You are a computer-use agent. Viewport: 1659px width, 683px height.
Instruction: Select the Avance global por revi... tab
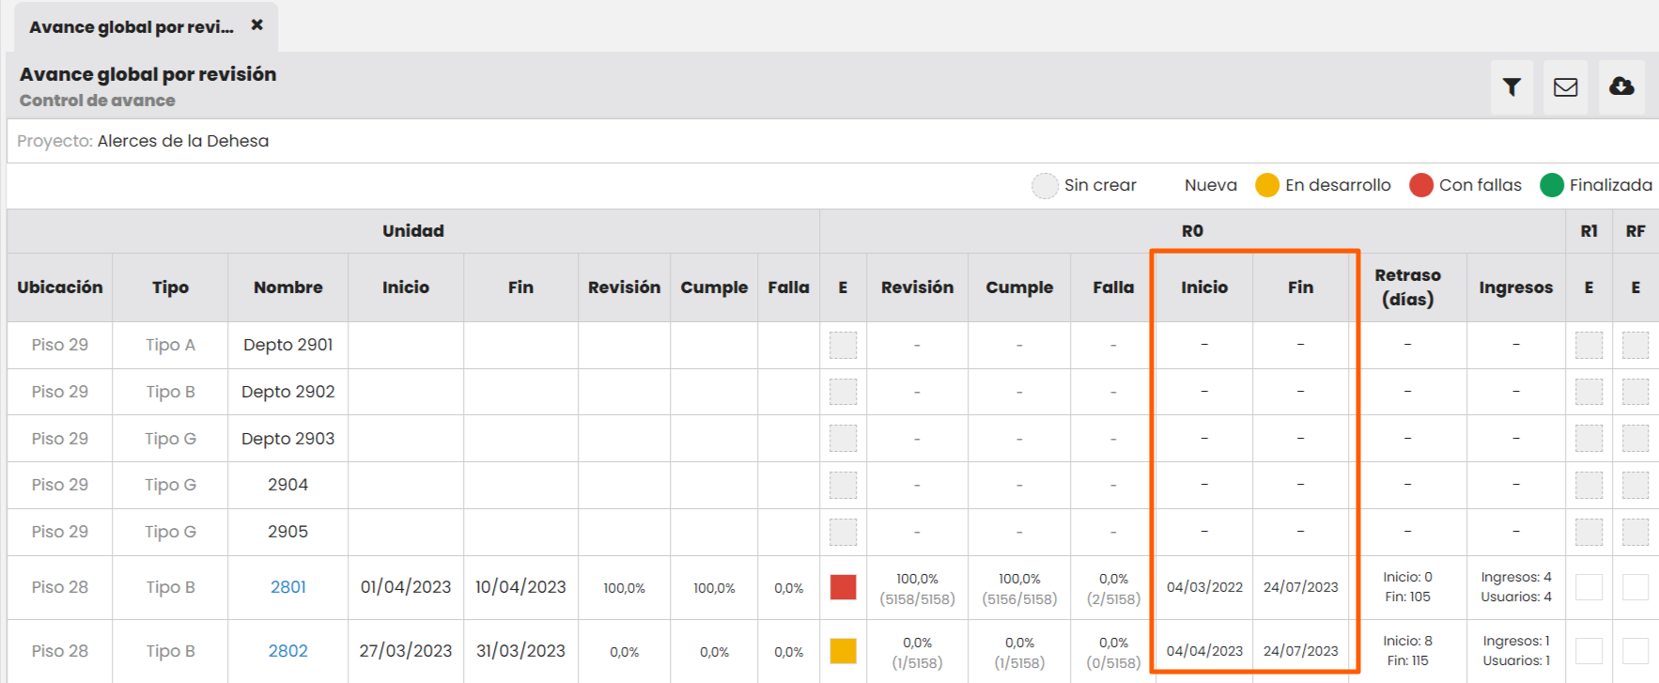click(131, 27)
